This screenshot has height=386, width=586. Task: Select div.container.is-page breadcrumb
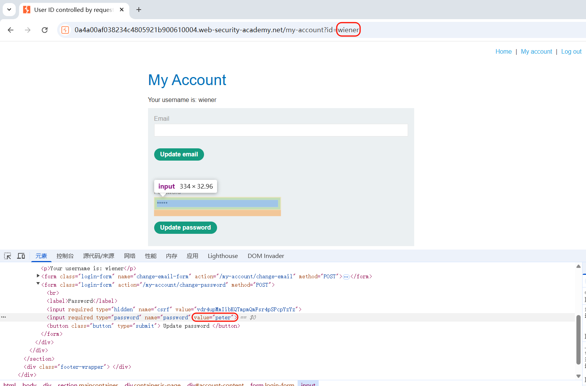[153, 384]
